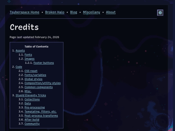The height and width of the screenshot is (131, 175).
Task: Jump to Stupid Eleventy Tricks section
Action: 31,95
